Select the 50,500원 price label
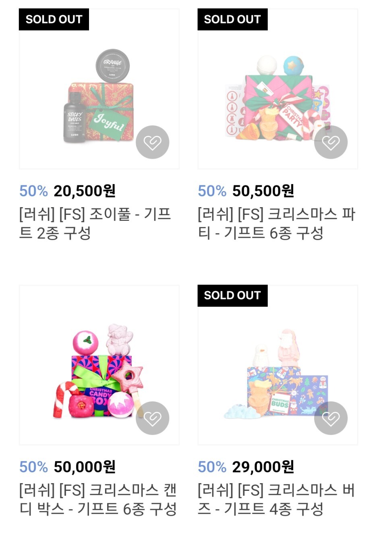The image size is (377, 538). [x=263, y=191]
